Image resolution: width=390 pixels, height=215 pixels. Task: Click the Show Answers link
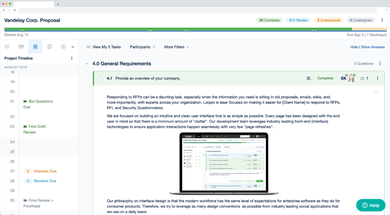click(x=373, y=47)
